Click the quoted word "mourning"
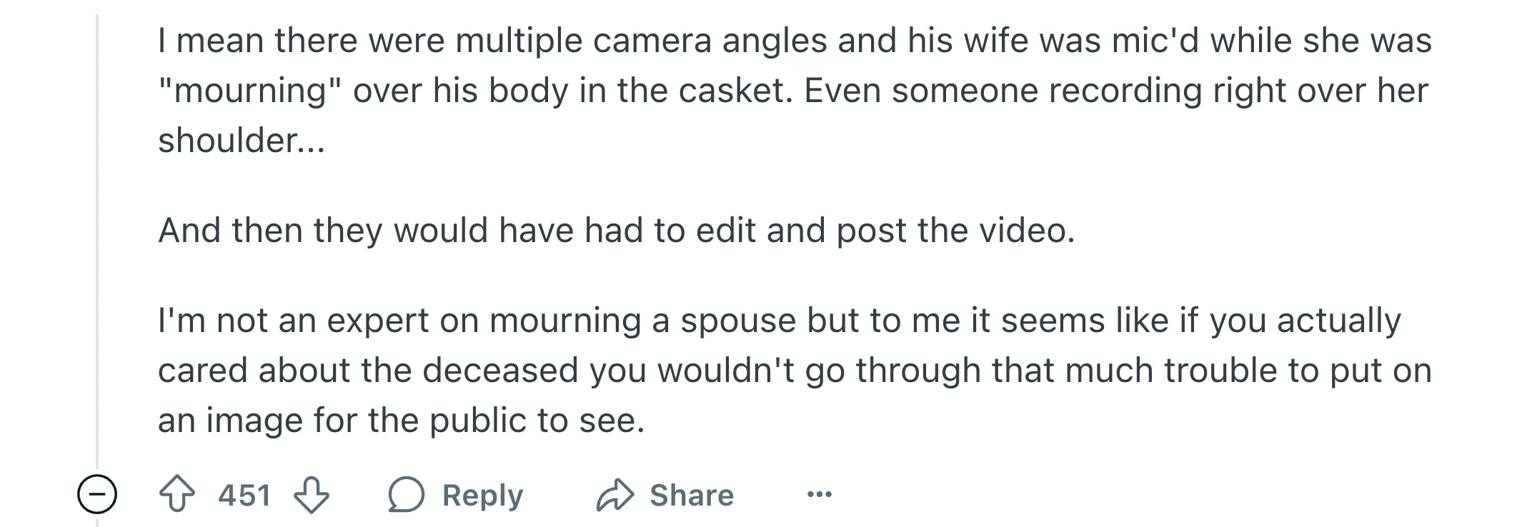 249,91
